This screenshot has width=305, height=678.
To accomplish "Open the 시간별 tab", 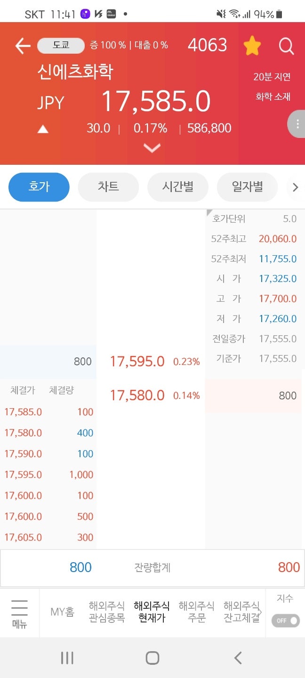I will pyautogui.click(x=177, y=187).
